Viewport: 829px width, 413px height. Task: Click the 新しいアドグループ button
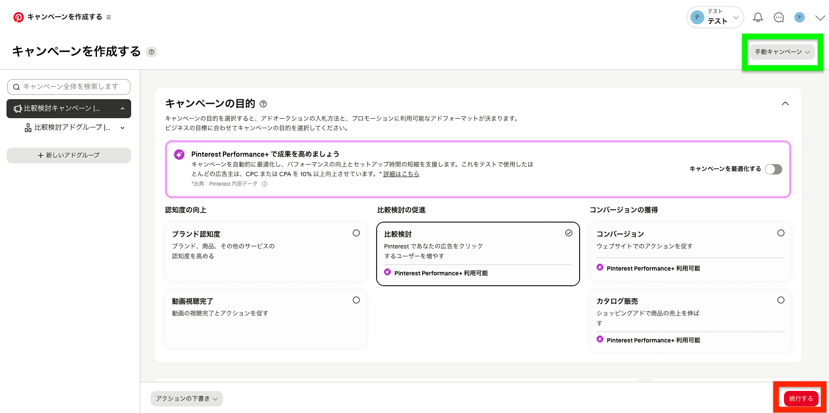[x=69, y=155]
